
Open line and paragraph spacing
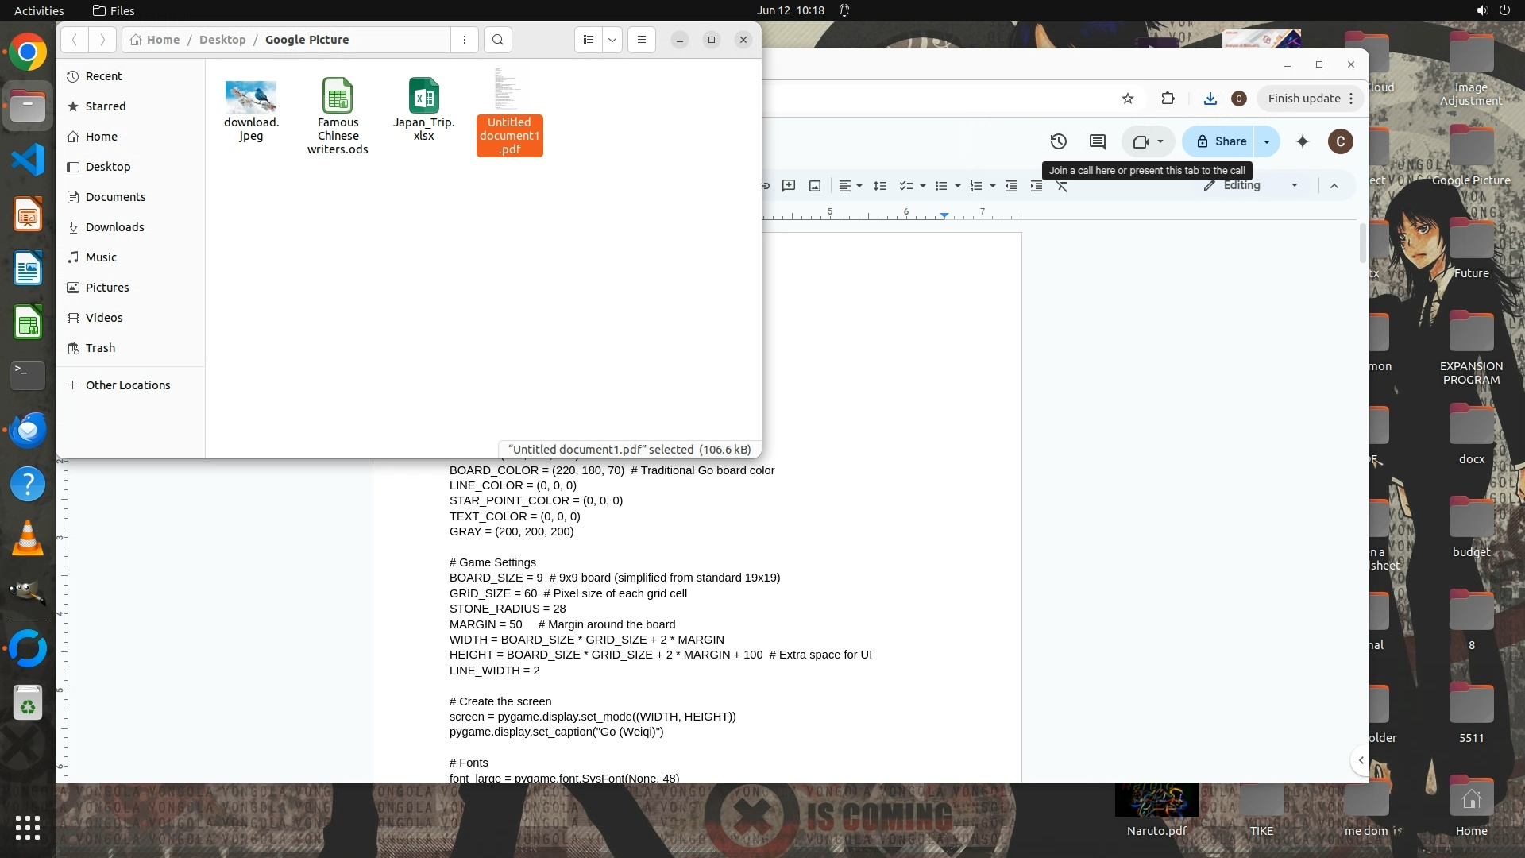880,186
